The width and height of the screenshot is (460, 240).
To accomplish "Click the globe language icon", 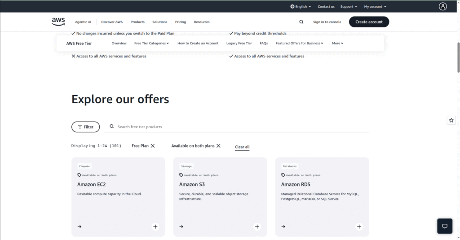I will 292,6.
